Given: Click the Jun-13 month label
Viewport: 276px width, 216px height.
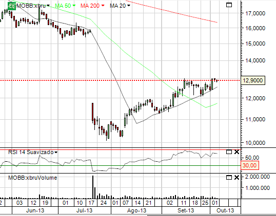Looking at the screenshot, I should (x=35, y=210).
